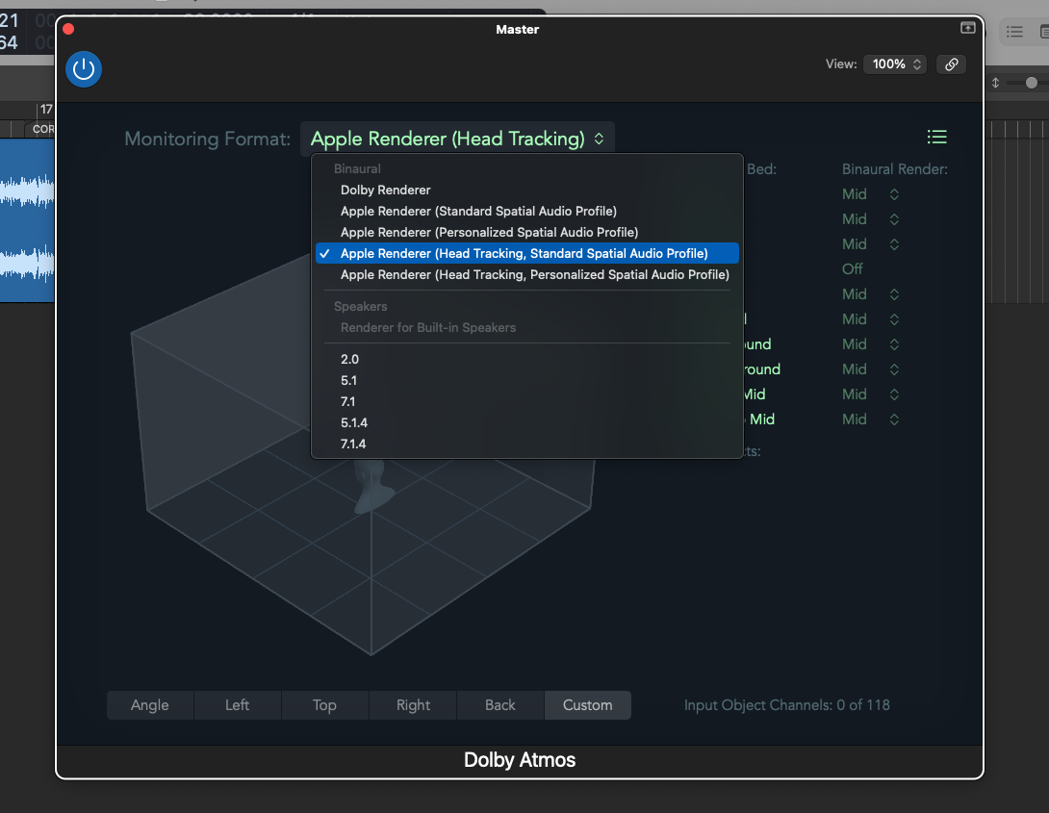Switch to Right view
This screenshot has height=813, width=1049.
(413, 705)
